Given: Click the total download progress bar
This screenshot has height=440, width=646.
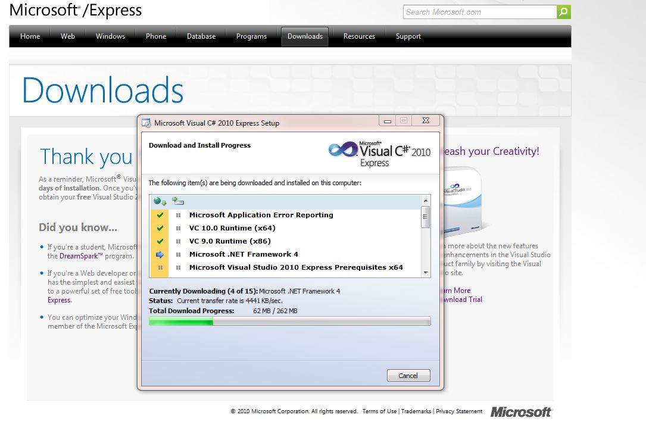Looking at the screenshot, I should pyautogui.click(x=289, y=322).
